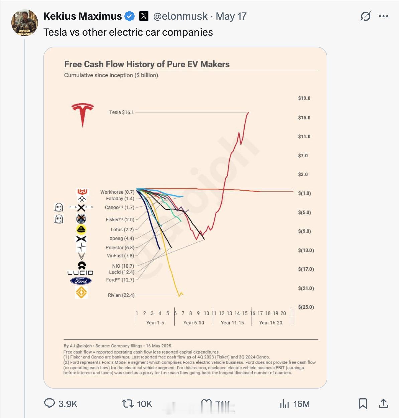The width and height of the screenshot is (399, 418).
Task: Open the post's May 17 timestamp
Action: point(231,16)
